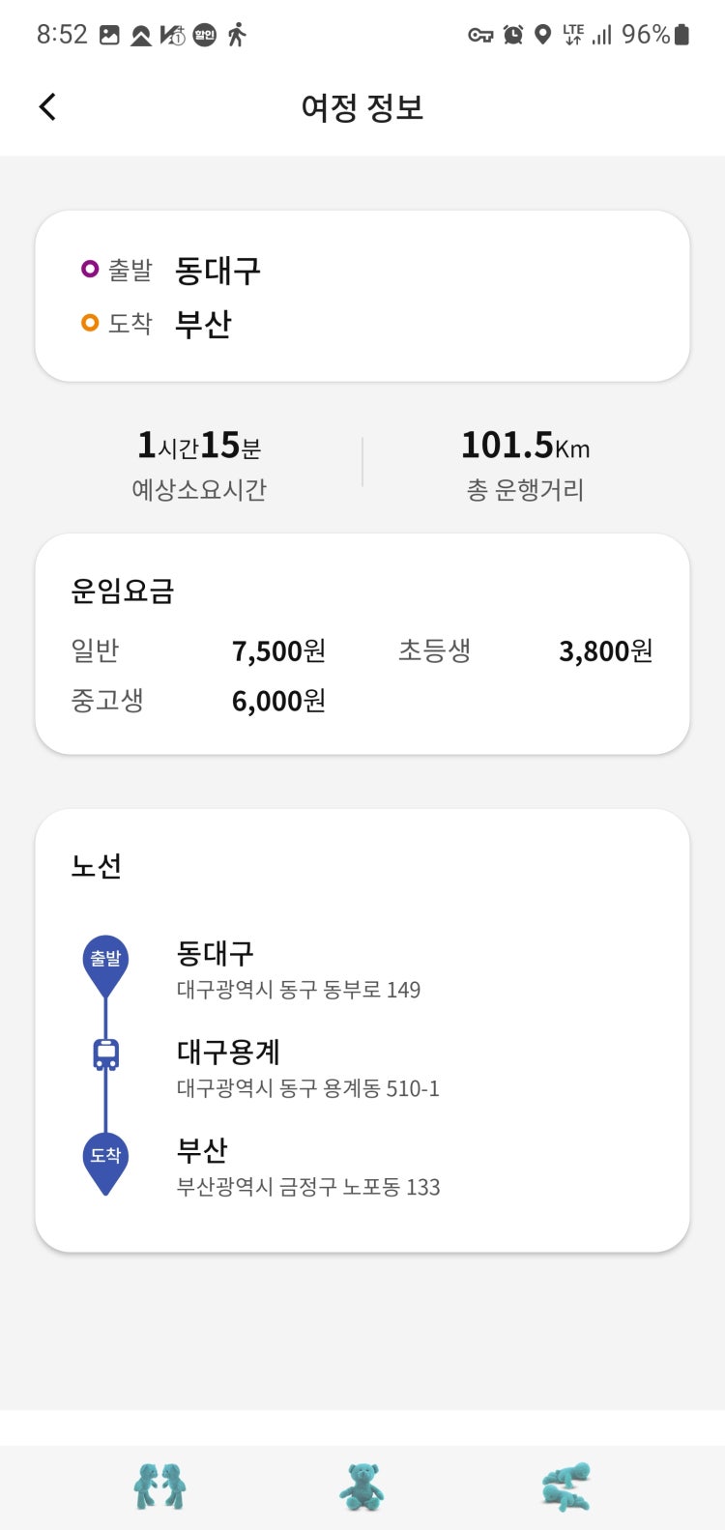The width and height of the screenshot is (725, 1530).
Task: Tap the 동대구 route stop entry
Action: click(298, 969)
